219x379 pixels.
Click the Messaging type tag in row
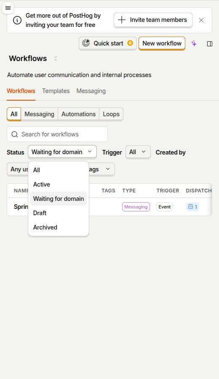[x=136, y=207]
